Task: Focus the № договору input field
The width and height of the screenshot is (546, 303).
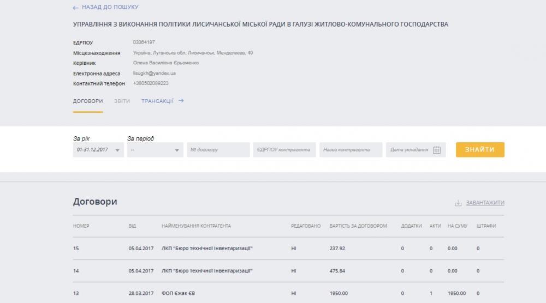Action: (218, 150)
